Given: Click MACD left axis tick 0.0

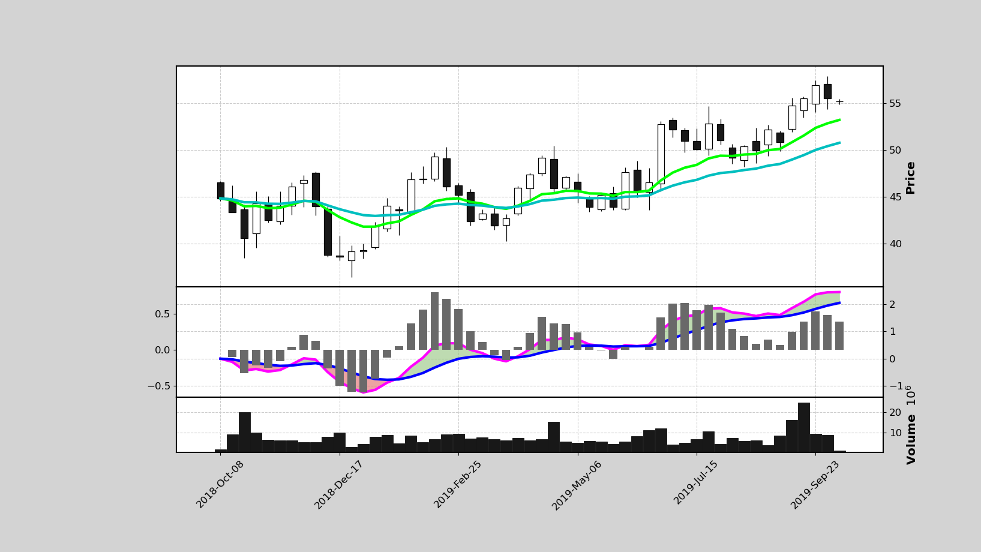Looking at the screenshot, I should (162, 350).
